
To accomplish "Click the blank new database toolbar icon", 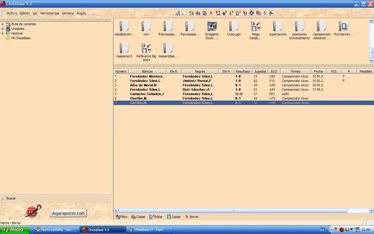I will 184,13.
